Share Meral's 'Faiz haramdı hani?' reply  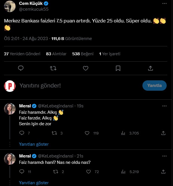163,172
